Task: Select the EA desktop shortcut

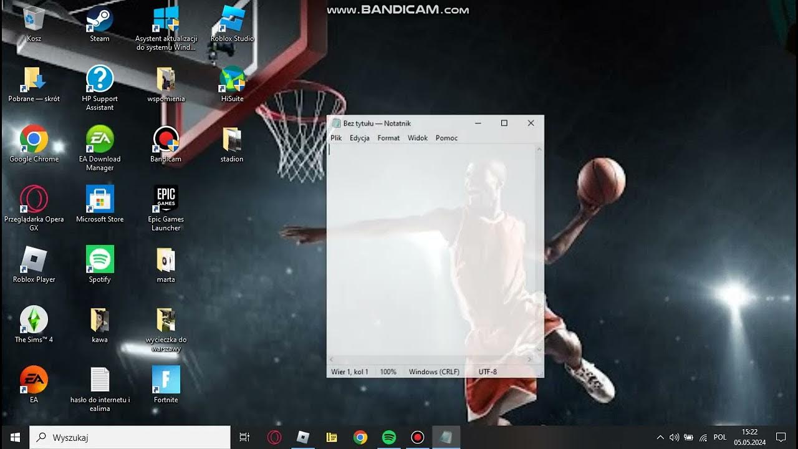Action: click(34, 385)
